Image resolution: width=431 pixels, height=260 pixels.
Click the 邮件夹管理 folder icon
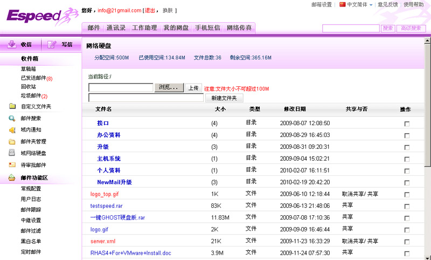tap(12, 142)
